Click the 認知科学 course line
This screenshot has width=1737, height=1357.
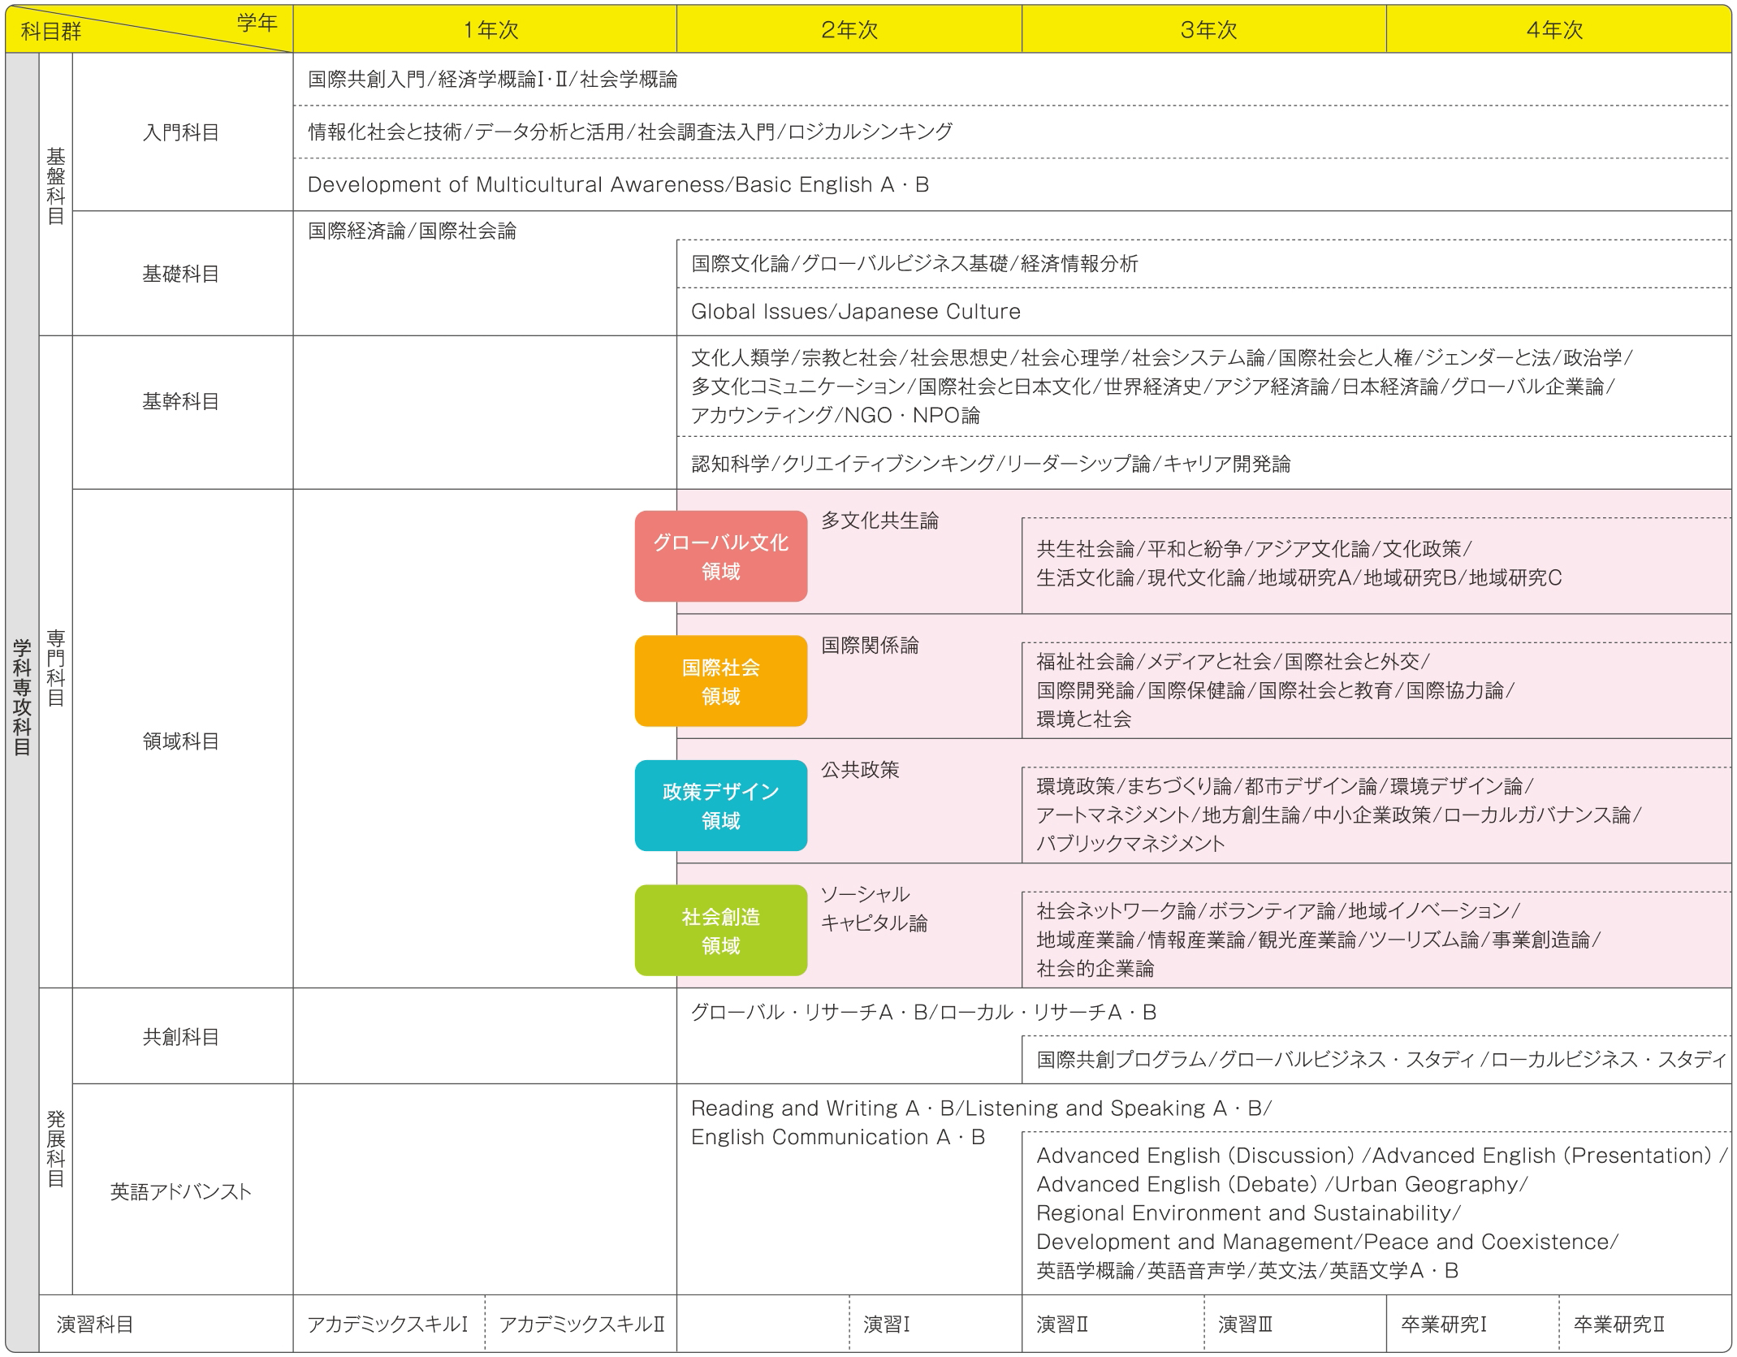[991, 464]
